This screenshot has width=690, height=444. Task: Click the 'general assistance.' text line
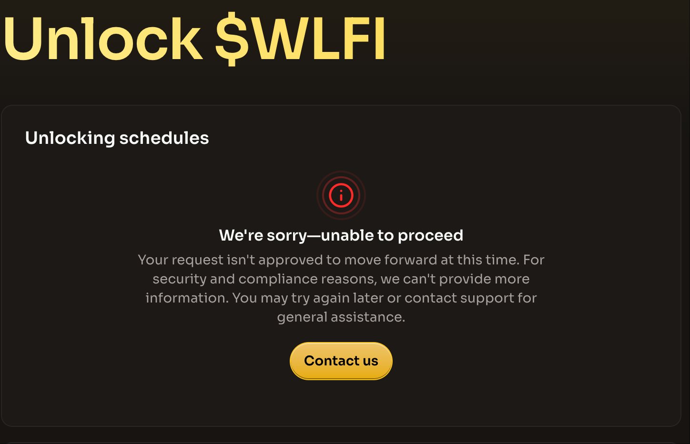(x=341, y=317)
